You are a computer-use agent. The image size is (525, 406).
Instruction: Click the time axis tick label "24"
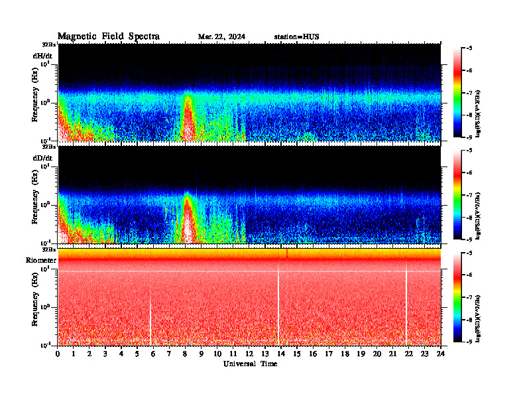point(441,354)
